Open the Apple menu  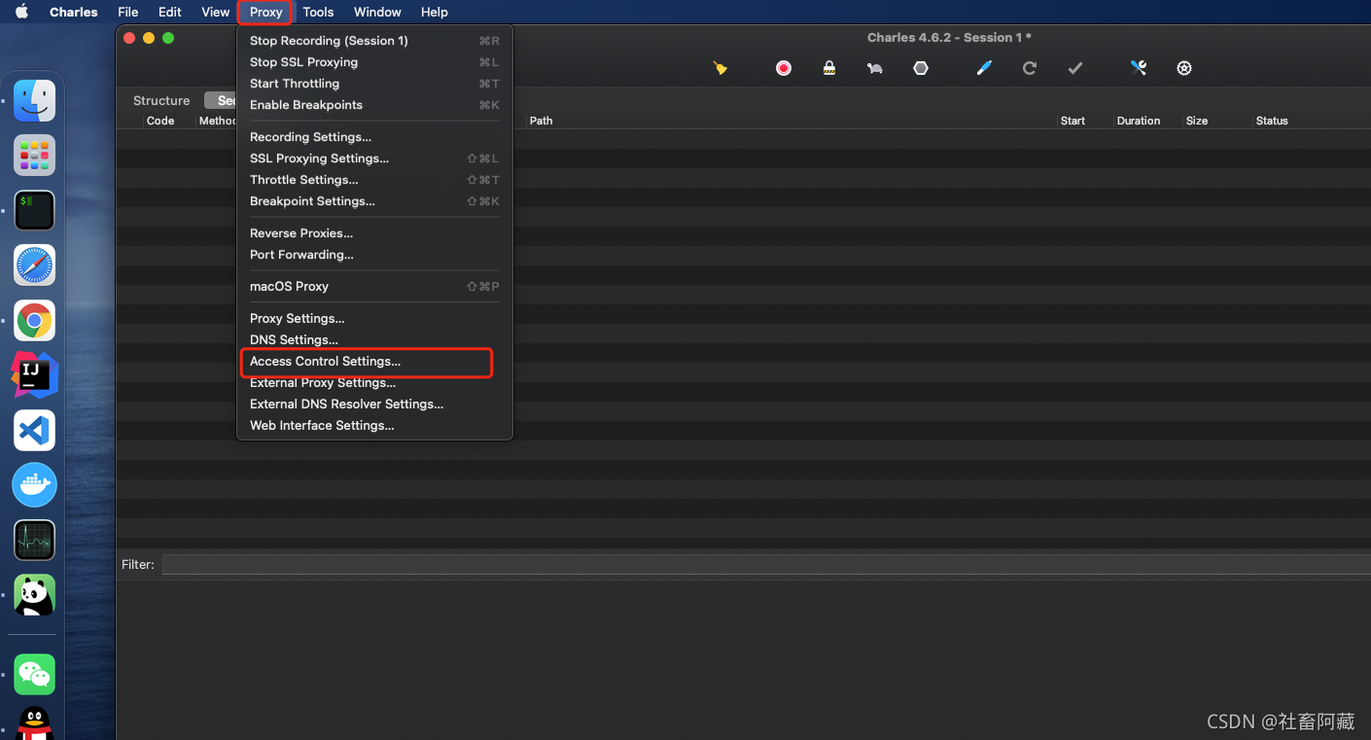[22, 12]
